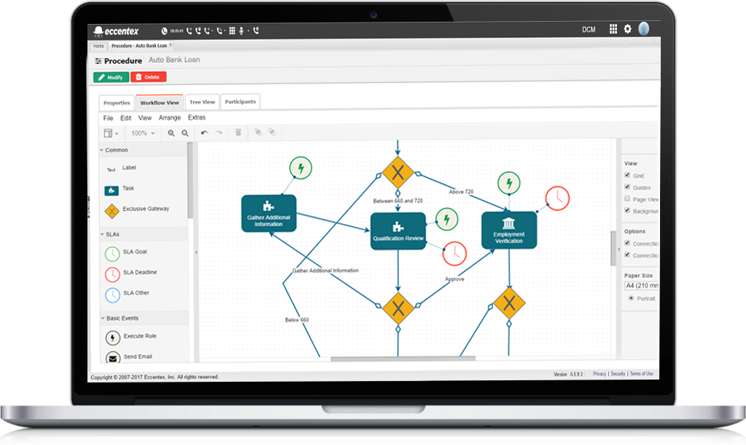Click the bring to front toolbar icon
The width and height of the screenshot is (746, 445).
click(x=258, y=132)
